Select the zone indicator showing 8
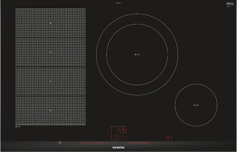237x152 pixels. (x=123, y=130)
